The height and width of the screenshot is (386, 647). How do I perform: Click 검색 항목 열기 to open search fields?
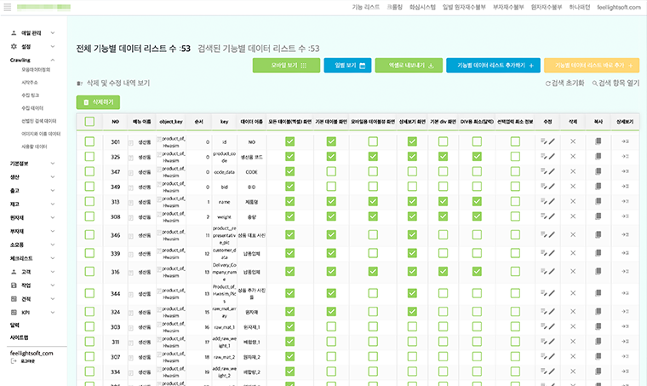617,84
